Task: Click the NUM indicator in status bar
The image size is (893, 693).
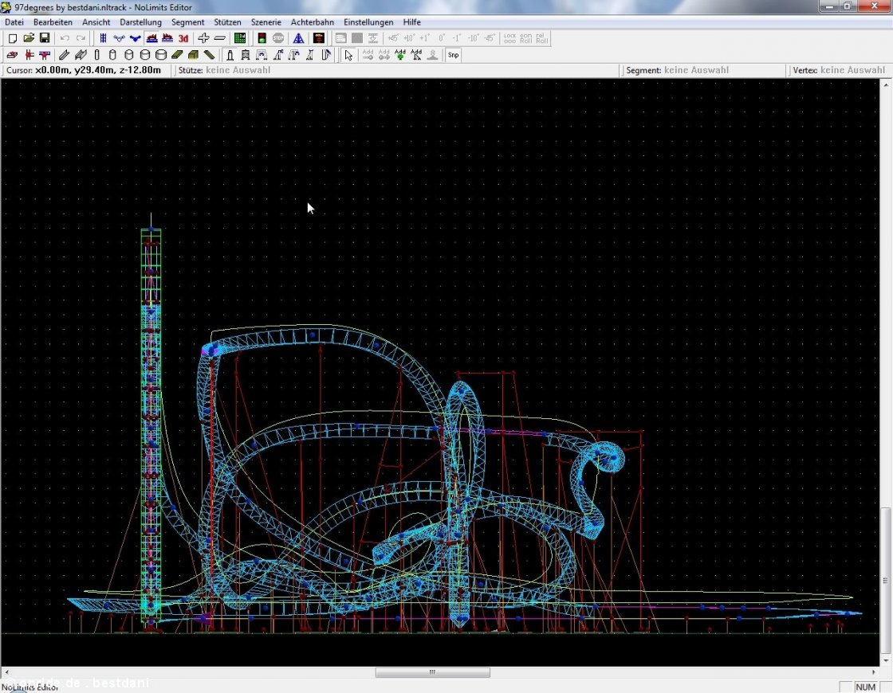Action: click(865, 687)
